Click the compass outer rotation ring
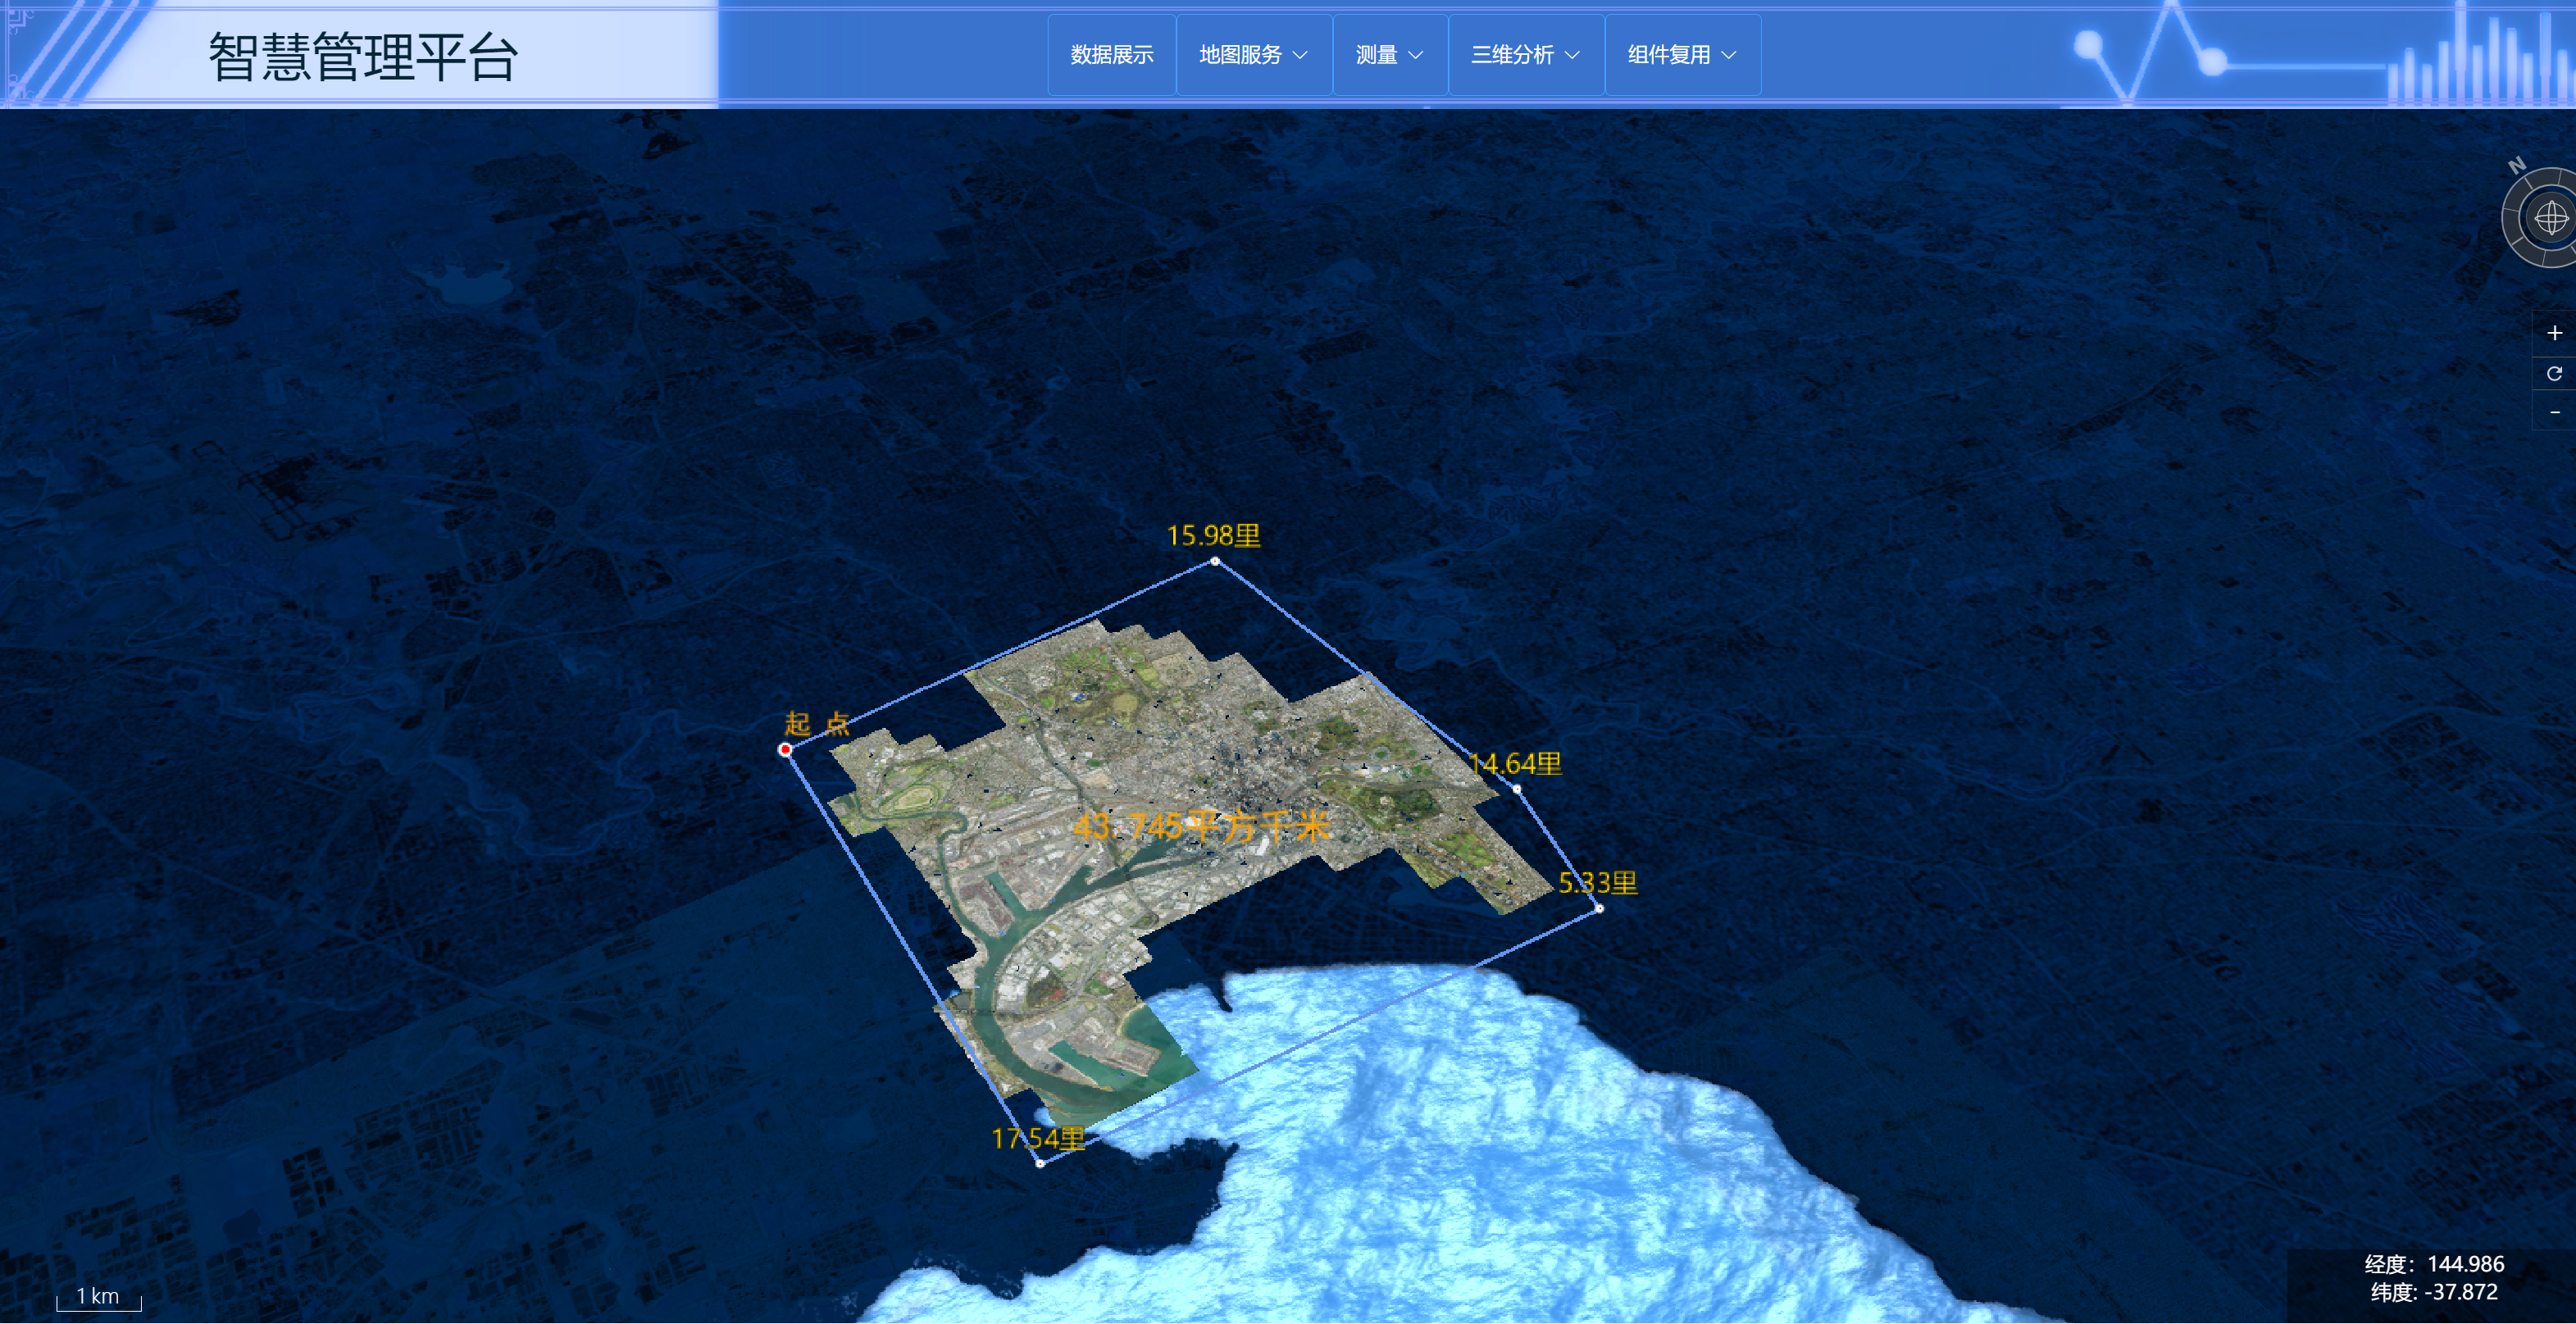The image size is (2576, 1324). pyautogui.click(x=2514, y=217)
